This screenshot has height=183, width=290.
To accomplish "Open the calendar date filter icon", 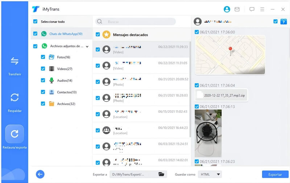I will (283, 21).
